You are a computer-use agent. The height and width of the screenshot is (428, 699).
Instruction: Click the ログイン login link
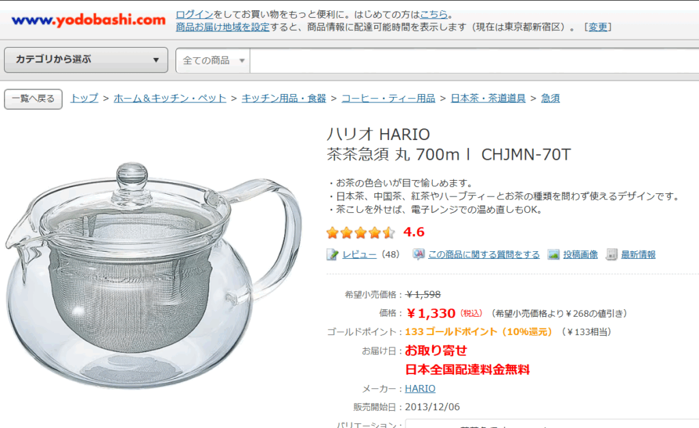195,14
